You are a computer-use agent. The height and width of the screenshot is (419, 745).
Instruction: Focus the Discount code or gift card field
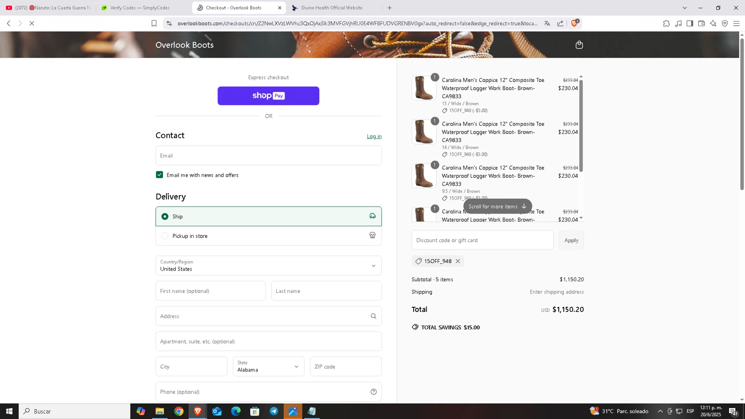(482, 240)
